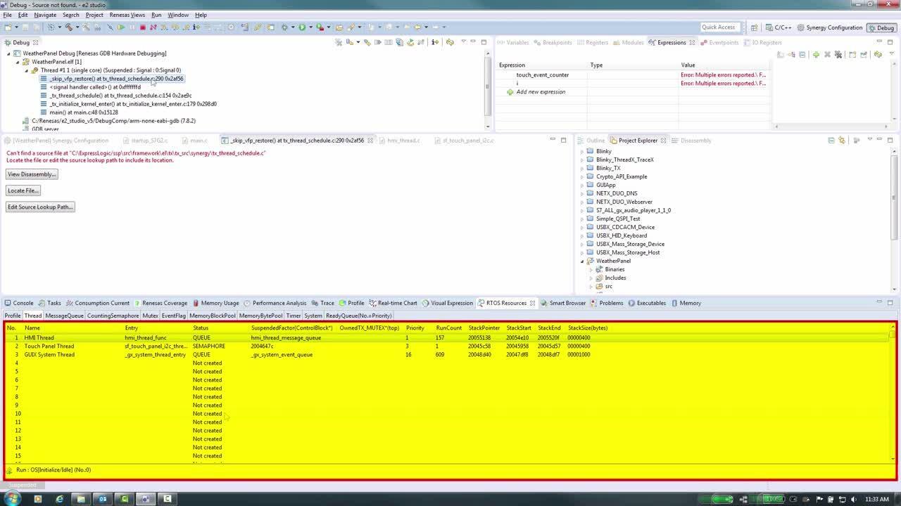901x506 pixels.
Task: Expand Includes folder under WeatherPanel
Action: (591, 278)
